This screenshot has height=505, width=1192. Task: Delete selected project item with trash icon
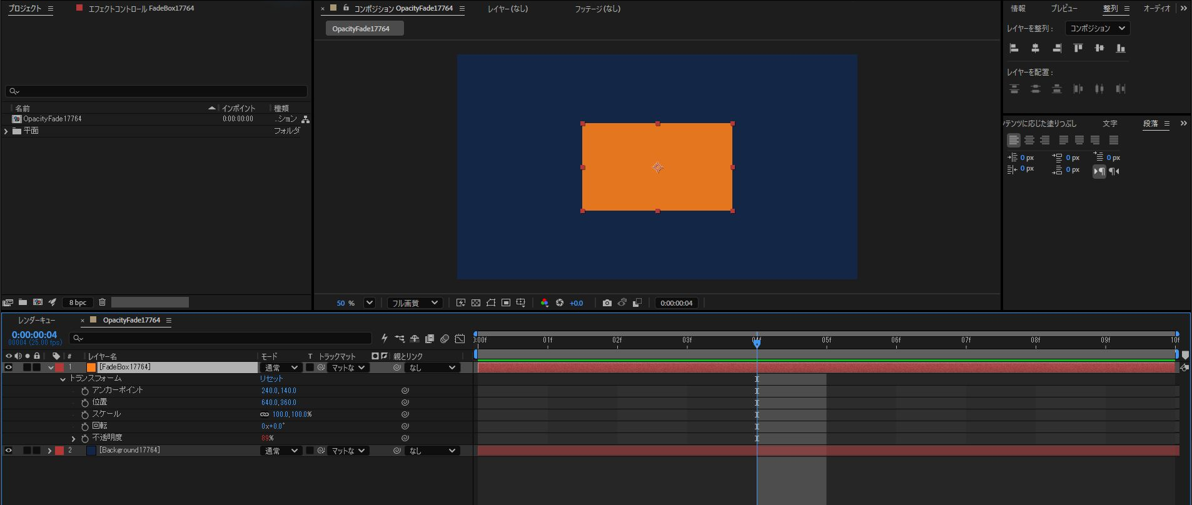103,302
